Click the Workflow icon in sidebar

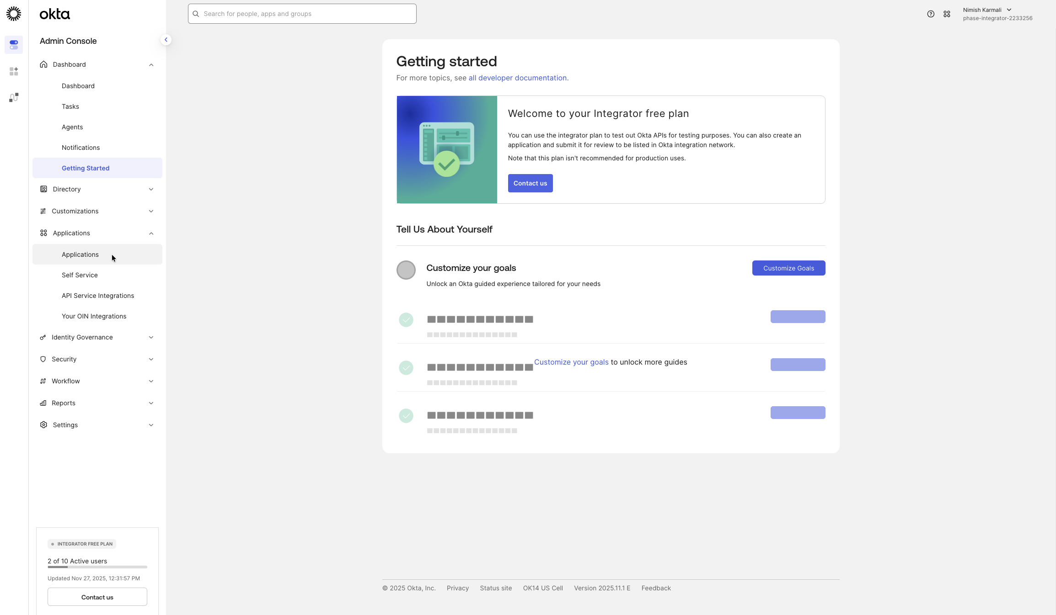(x=43, y=381)
